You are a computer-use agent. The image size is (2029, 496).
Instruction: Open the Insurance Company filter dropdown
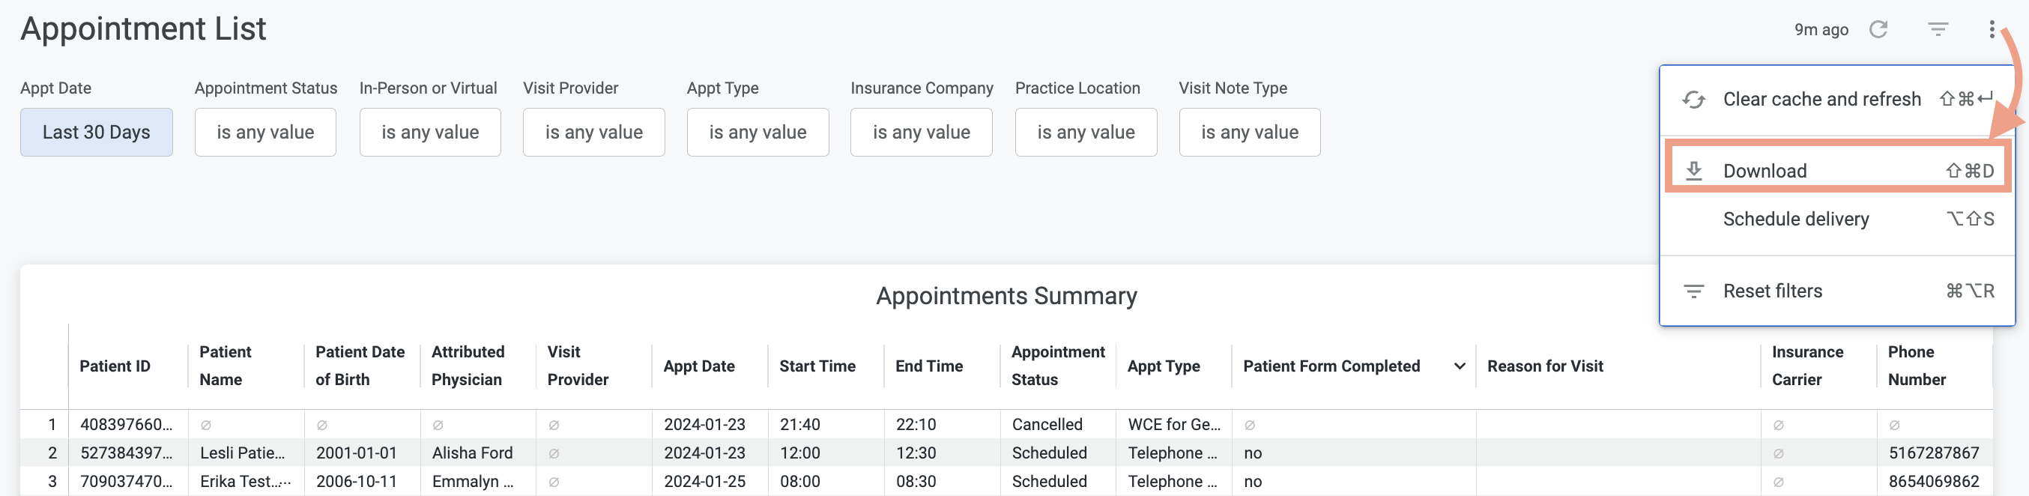(x=921, y=131)
